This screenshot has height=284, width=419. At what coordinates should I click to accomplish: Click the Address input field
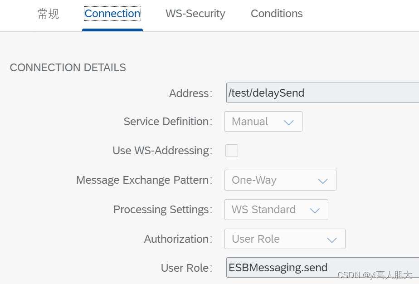322,93
